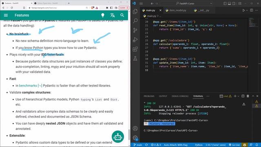
Task: Open the Manage gear settings icon
Action: [135, 138]
